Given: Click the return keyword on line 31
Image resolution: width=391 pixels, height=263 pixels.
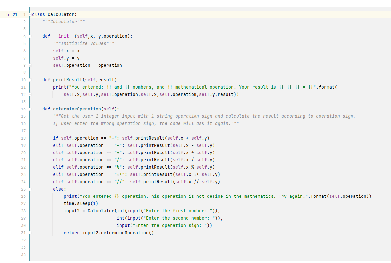Looking at the screenshot, I should pyautogui.click(x=72, y=233).
